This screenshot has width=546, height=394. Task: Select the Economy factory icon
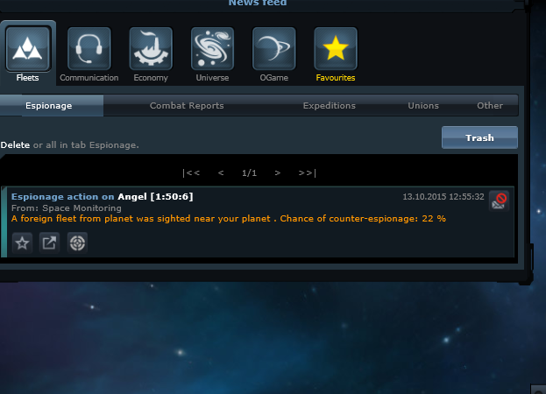pyautogui.click(x=151, y=49)
